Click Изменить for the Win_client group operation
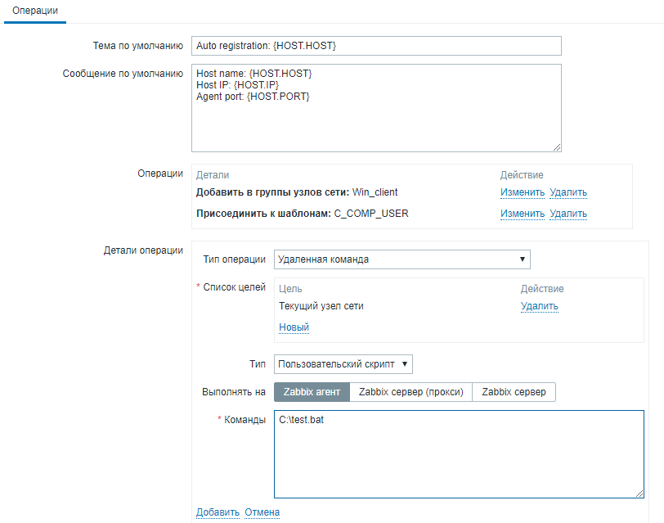 coord(523,193)
